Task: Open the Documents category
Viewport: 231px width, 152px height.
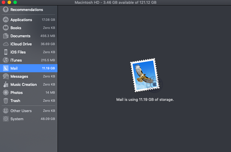Action: coord(20,36)
